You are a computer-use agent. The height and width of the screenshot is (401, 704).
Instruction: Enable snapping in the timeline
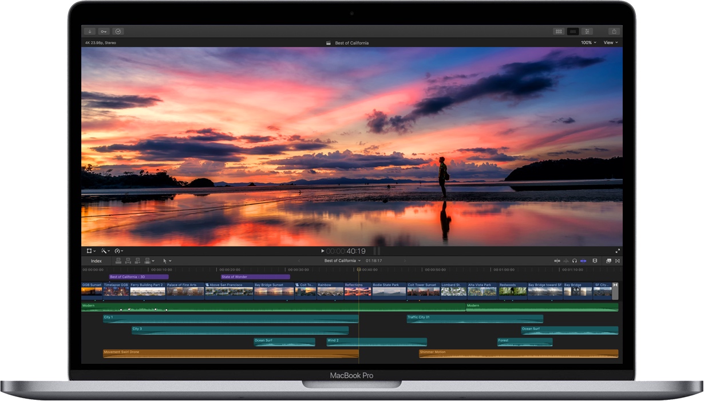[584, 261]
